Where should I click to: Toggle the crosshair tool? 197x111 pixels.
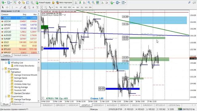pos(7,7)
